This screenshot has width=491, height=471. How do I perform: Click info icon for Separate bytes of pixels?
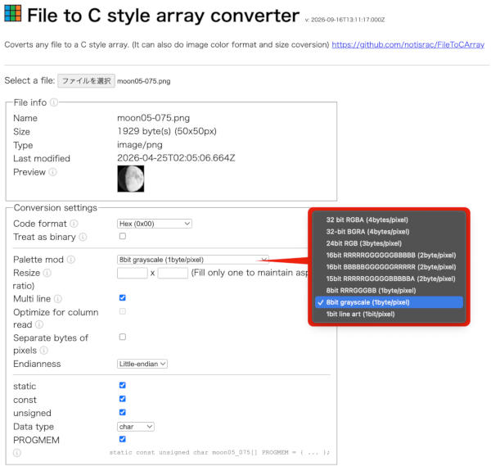click(44, 351)
